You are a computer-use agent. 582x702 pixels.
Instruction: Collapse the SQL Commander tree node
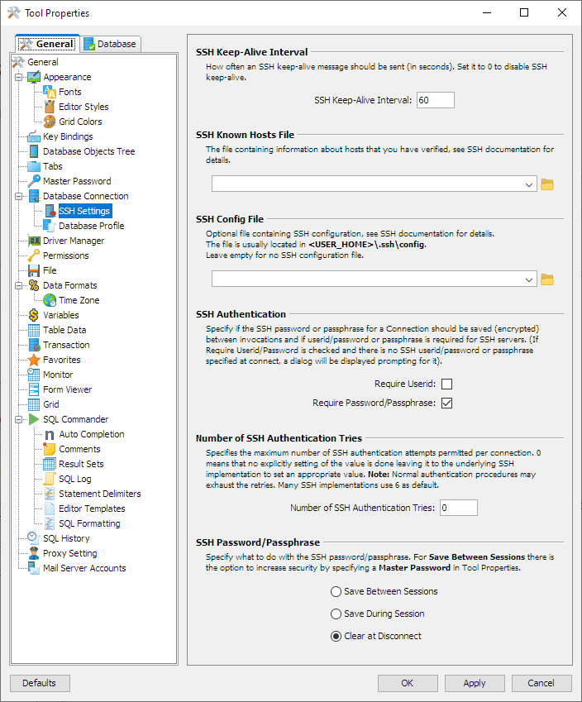click(x=18, y=419)
